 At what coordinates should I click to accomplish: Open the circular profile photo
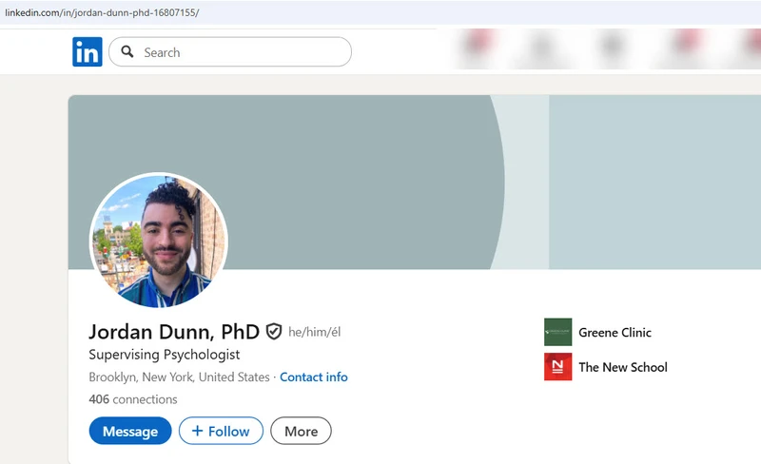[159, 241]
